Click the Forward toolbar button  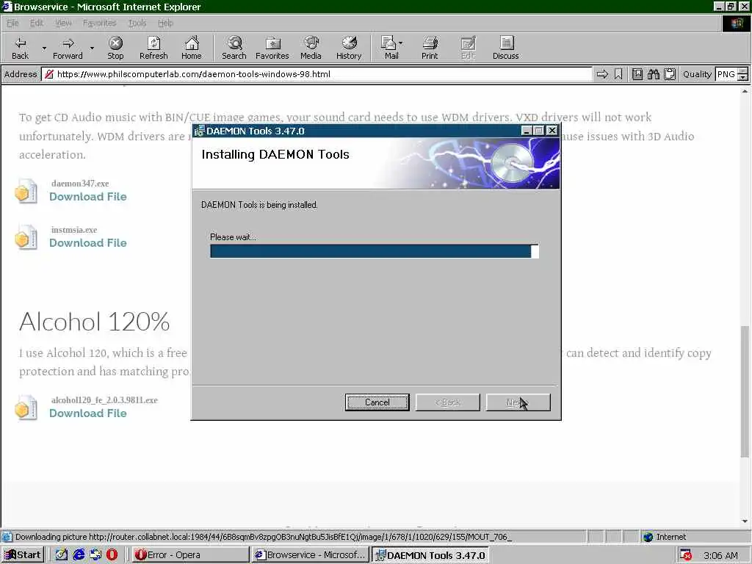[68, 48]
